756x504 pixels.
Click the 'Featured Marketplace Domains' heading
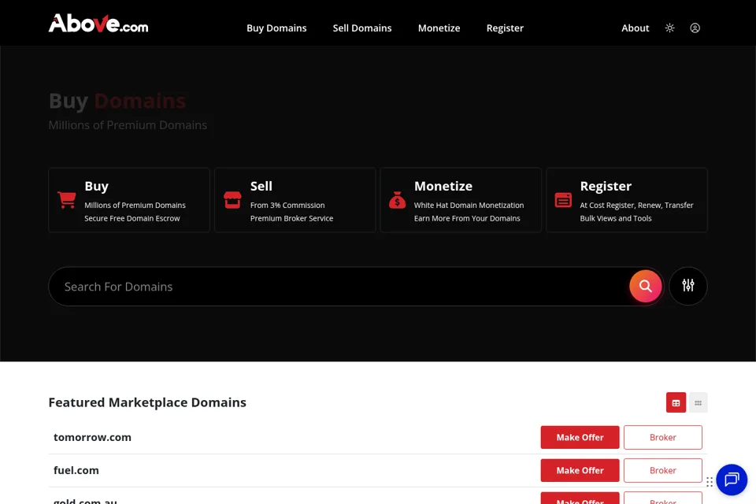tap(147, 402)
